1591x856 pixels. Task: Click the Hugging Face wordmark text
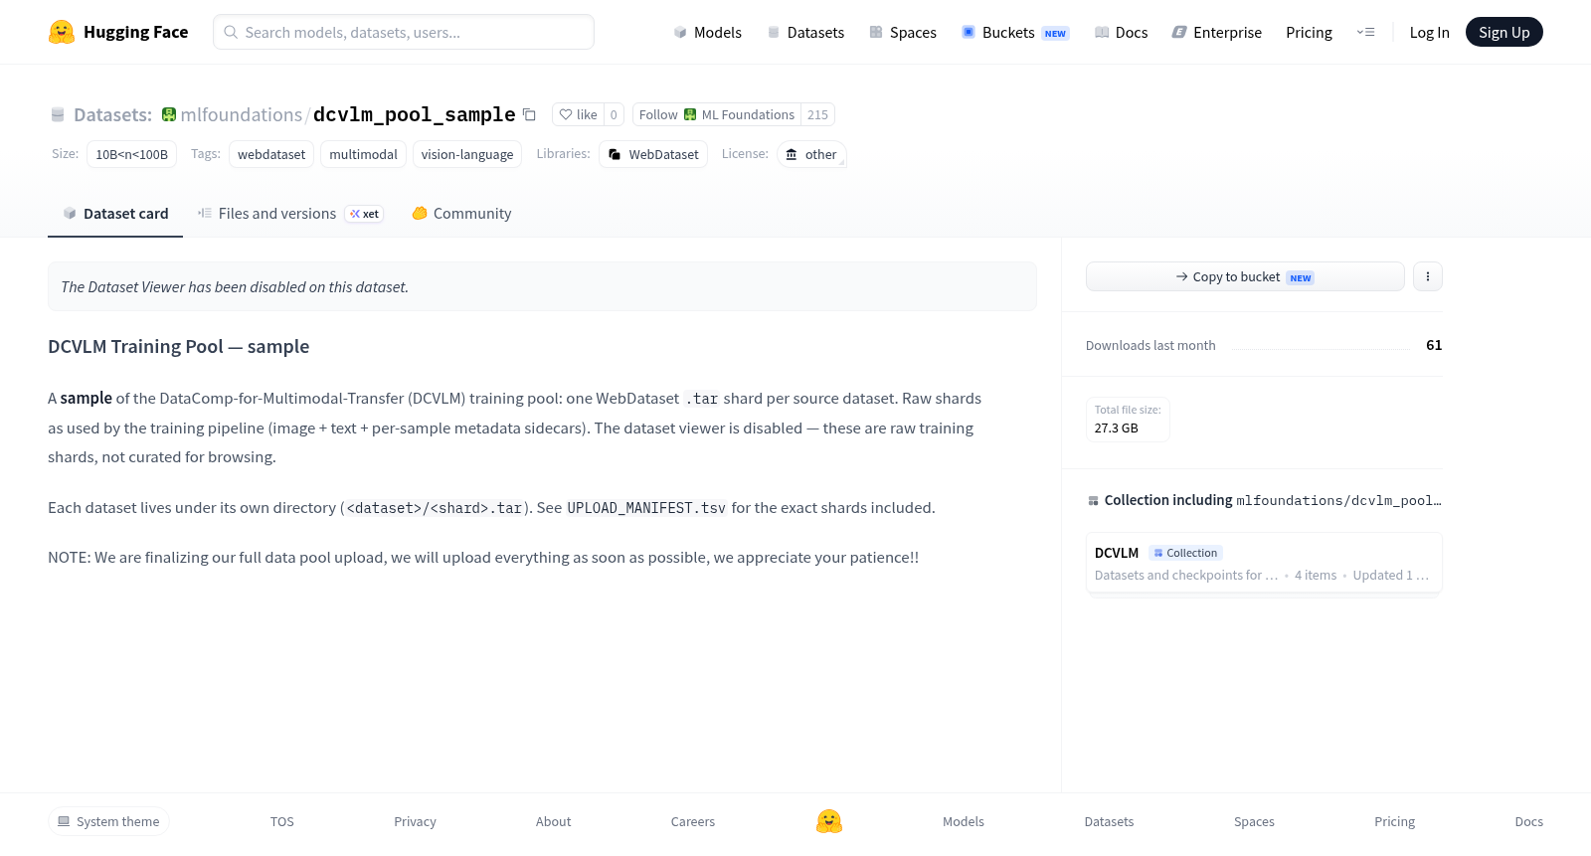pyautogui.click(x=136, y=32)
